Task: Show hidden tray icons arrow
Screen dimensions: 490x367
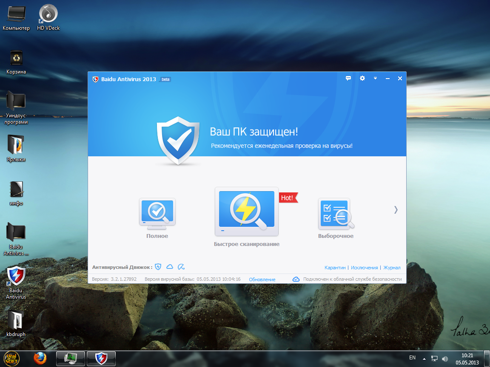Action: tap(424, 359)
